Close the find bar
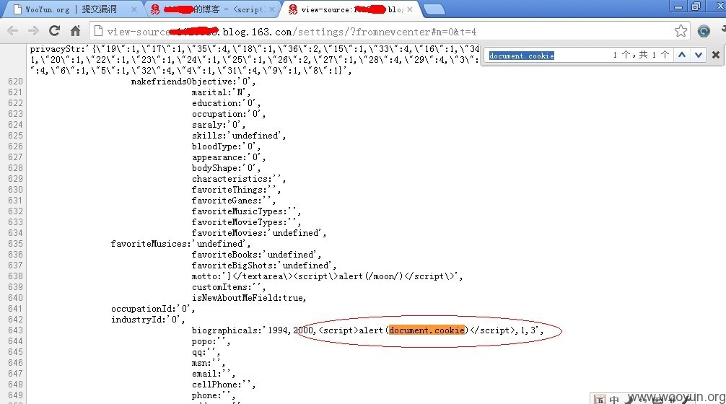This screenshot has width=726, height=404. (716, 55)
